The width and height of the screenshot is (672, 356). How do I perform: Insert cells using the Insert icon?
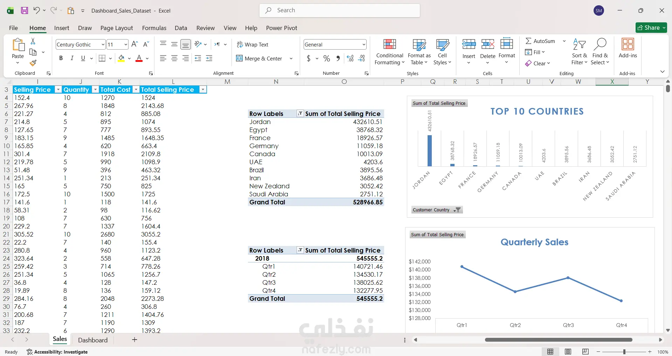point(469,44)
